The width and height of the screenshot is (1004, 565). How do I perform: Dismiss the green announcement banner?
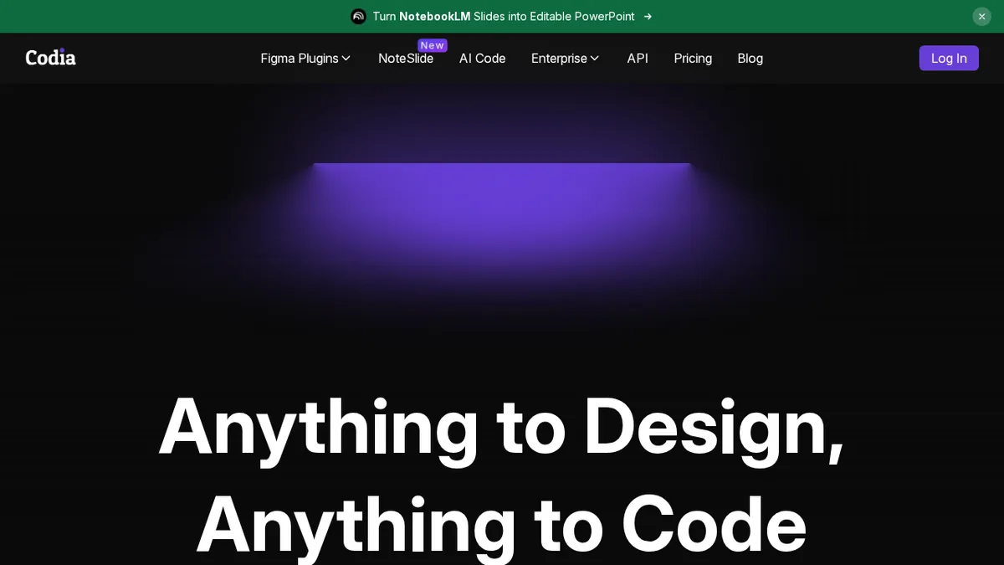coord(981,17)
